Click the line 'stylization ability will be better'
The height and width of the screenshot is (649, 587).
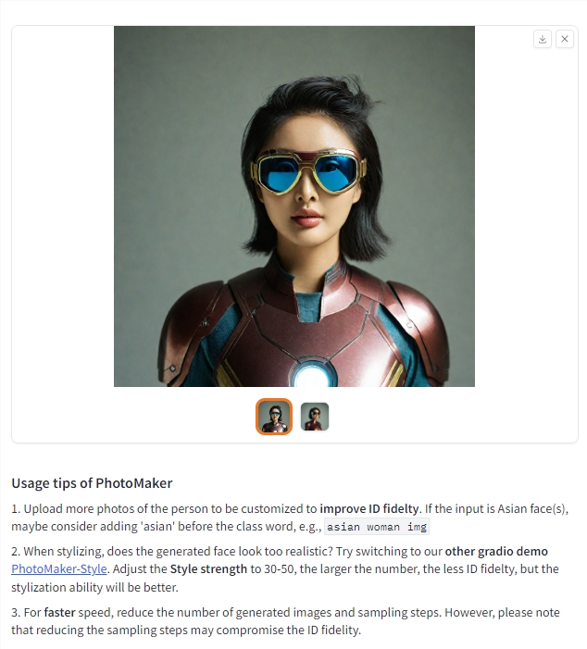94,587
